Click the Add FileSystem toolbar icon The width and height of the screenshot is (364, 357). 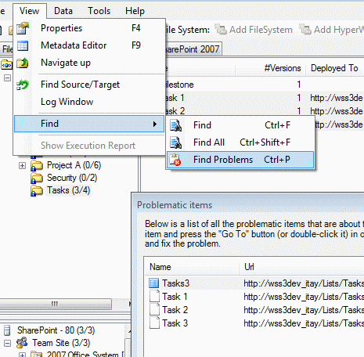pyautogui.click(x=221, y=30)
